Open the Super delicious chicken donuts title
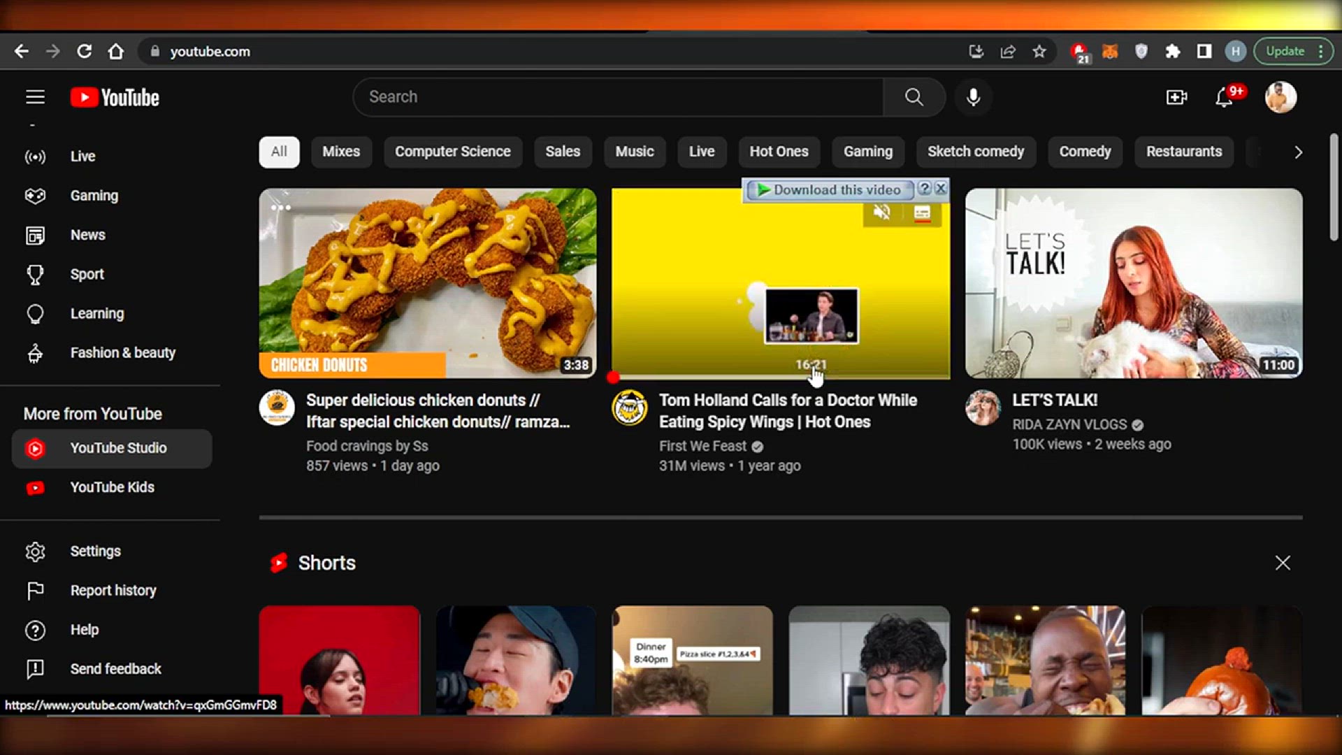The height and width of the screenshot is (755, 1342). point(438,411)
